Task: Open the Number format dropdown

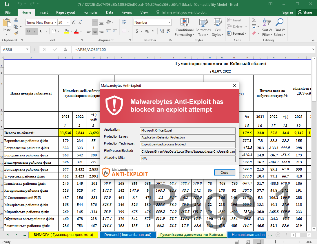Action: pos(169,23)
